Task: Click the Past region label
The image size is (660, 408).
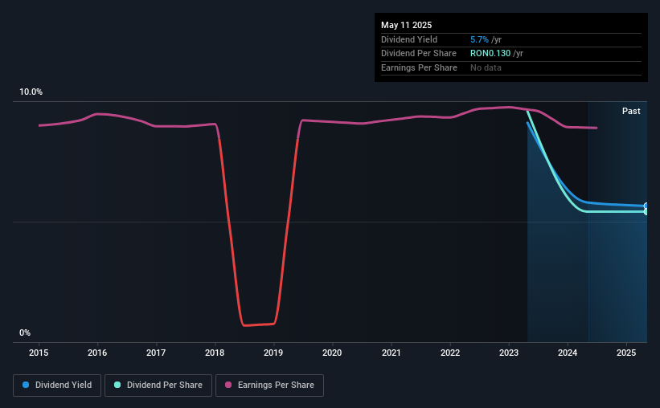Action: coord(631,111)
